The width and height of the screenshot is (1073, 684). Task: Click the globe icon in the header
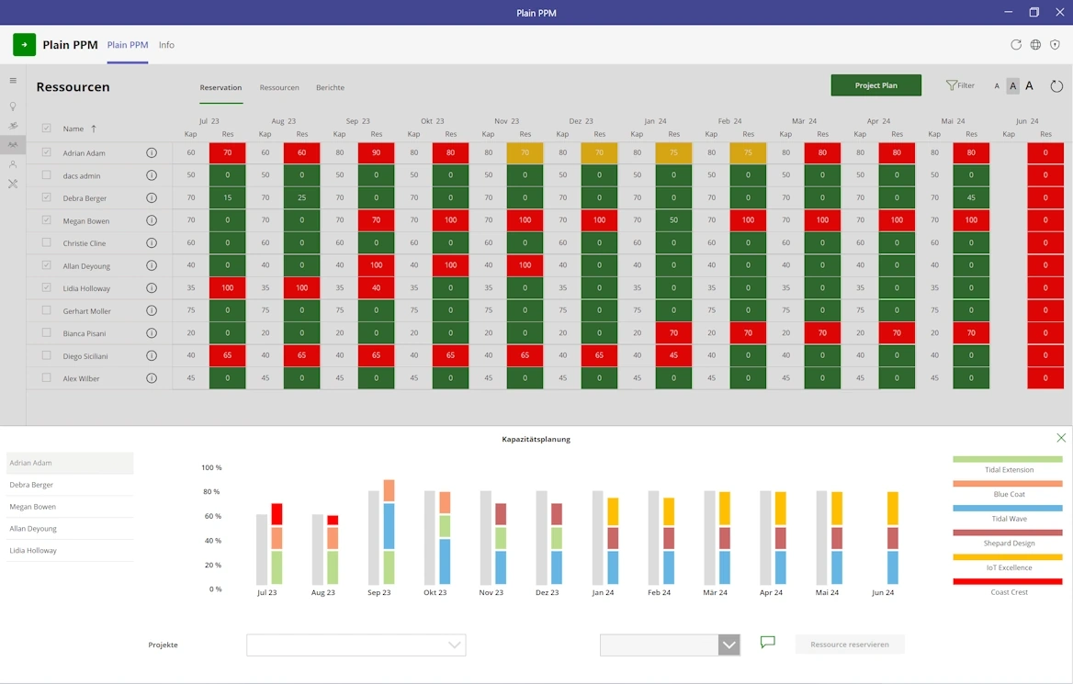(x=1035, y=45)
